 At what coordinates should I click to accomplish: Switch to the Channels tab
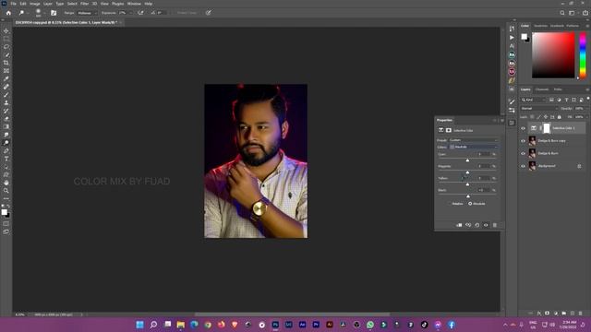pos(542,89)
